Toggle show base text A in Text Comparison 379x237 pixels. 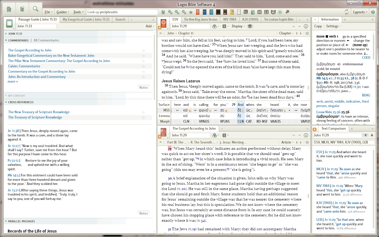point(366,135)
